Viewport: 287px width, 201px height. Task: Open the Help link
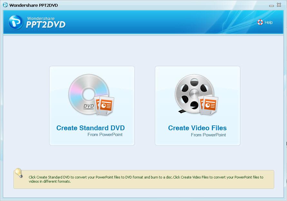point(269,22)
